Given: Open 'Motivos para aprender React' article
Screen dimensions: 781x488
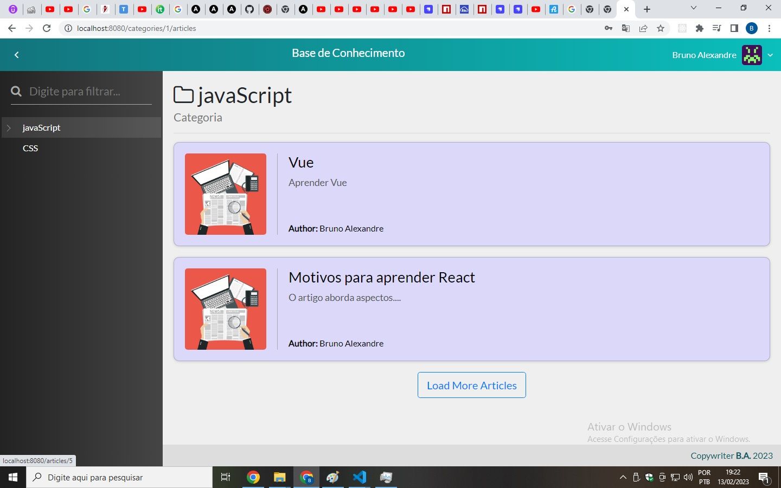Looking at the screenshot, I should (382, 278).
